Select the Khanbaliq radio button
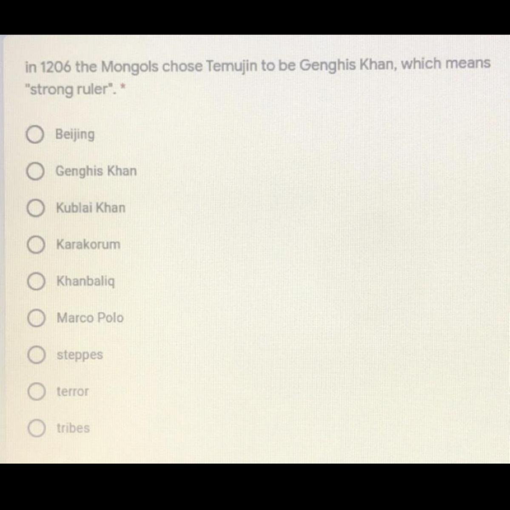Viewport: 510px width, 510px height. (x=36, y=281)
